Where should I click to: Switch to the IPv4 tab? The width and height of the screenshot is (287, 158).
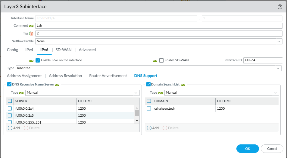[x=29, y=50]
